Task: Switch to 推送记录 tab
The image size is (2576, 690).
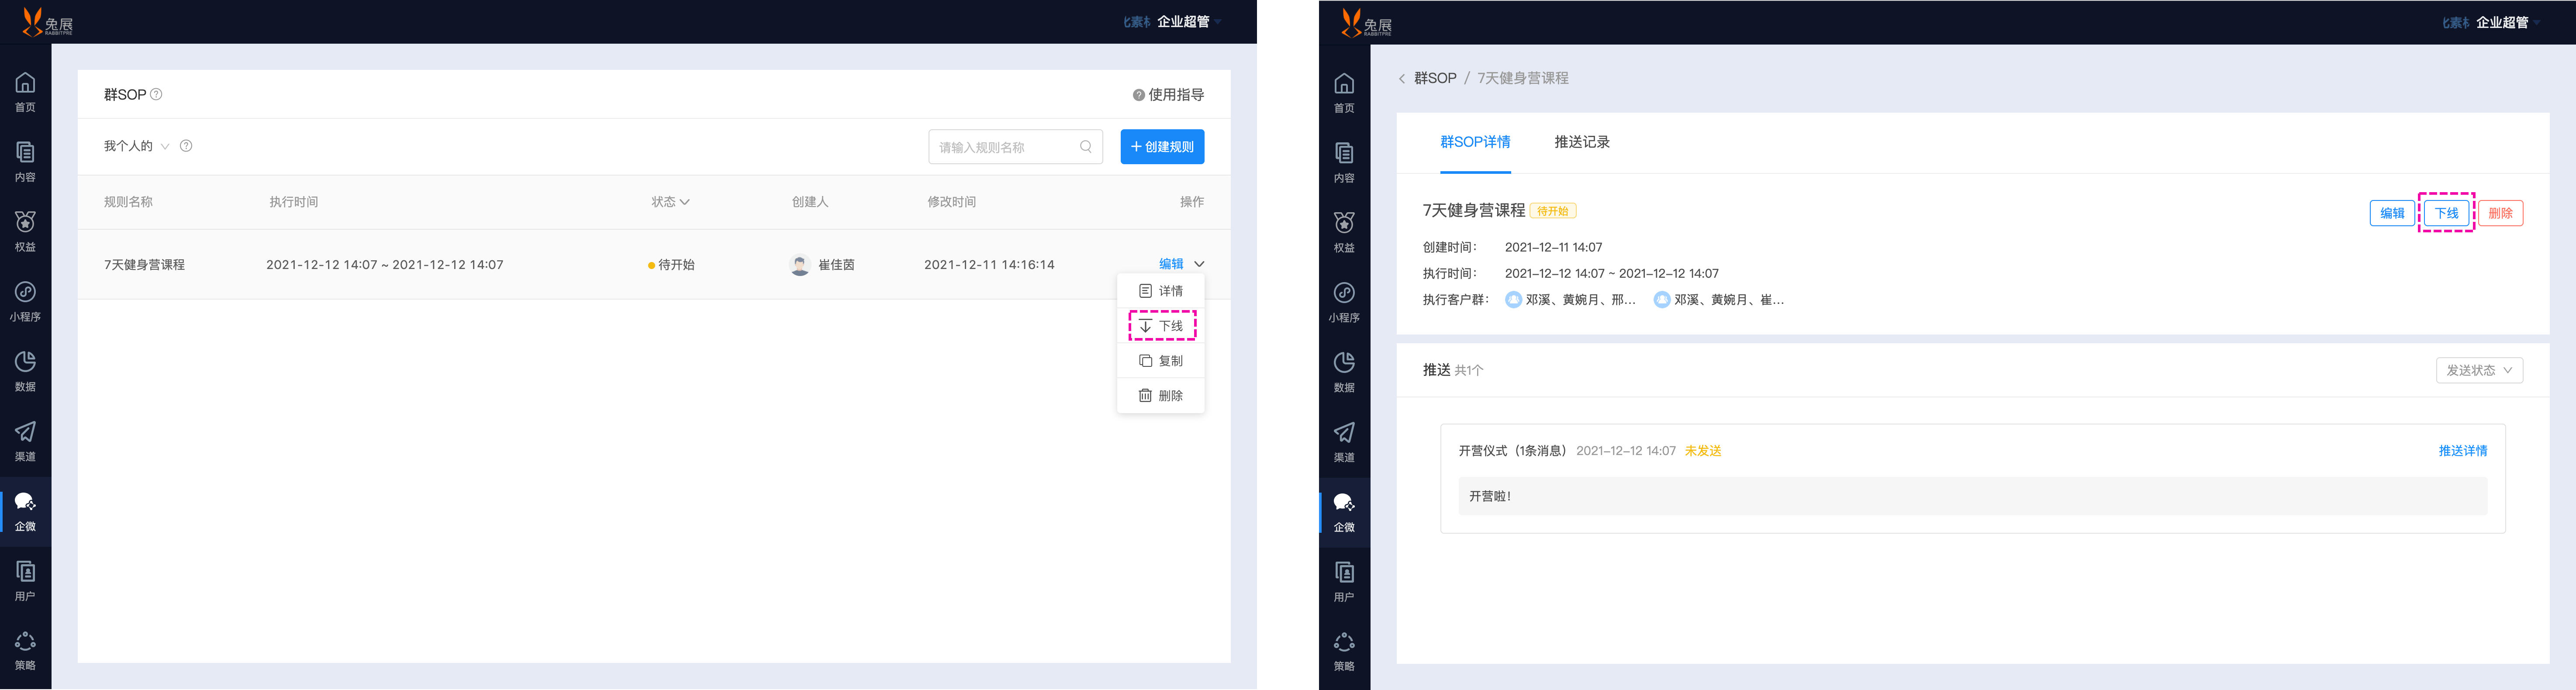Action: (x=1582, y=142)
